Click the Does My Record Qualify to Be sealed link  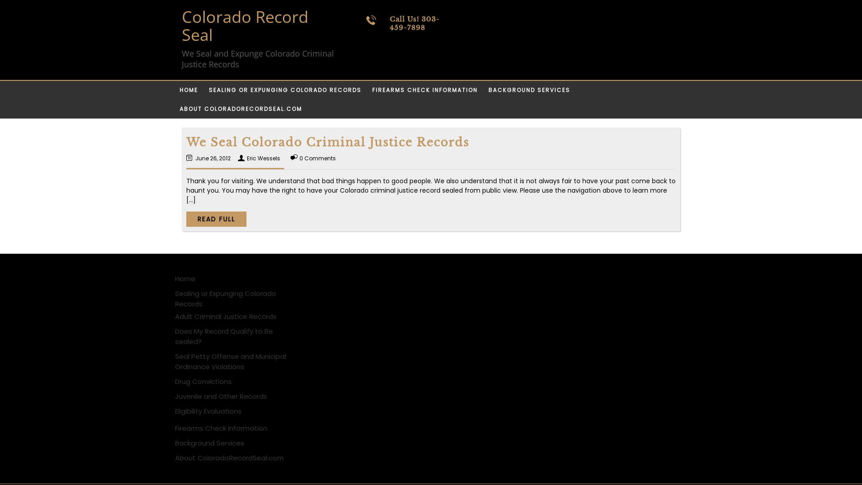[x=224, y=336]
